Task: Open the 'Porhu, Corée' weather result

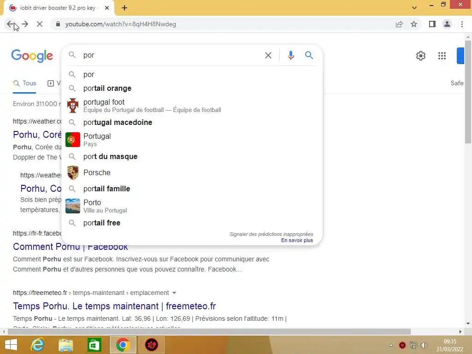Action: coord(37,135)
